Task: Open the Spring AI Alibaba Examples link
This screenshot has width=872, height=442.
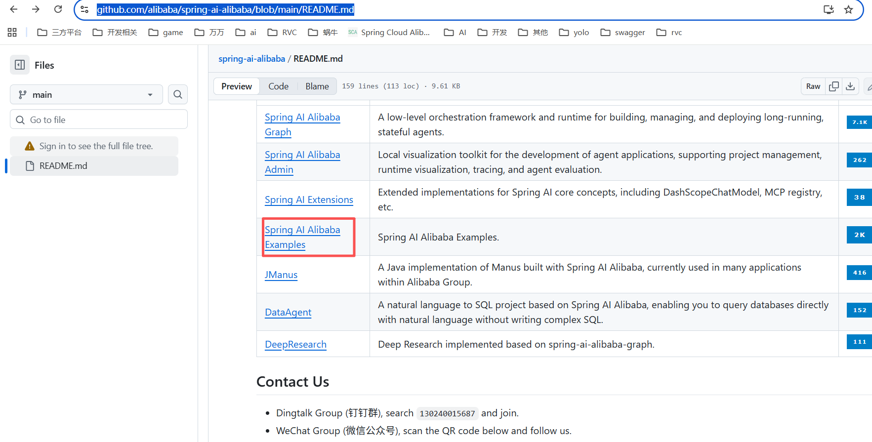Action: click(302, 237)
